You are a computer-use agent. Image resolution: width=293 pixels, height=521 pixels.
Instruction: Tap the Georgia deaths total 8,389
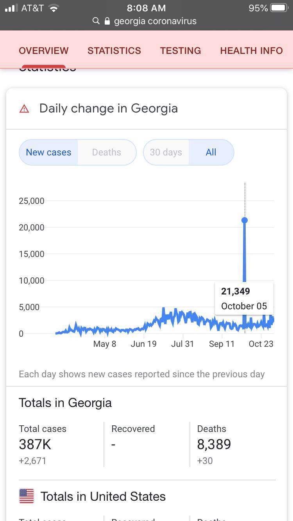coord(214,444)
